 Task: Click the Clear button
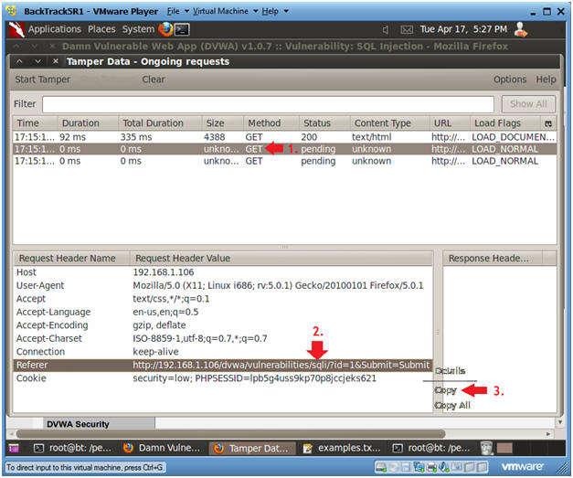(154, 80)
